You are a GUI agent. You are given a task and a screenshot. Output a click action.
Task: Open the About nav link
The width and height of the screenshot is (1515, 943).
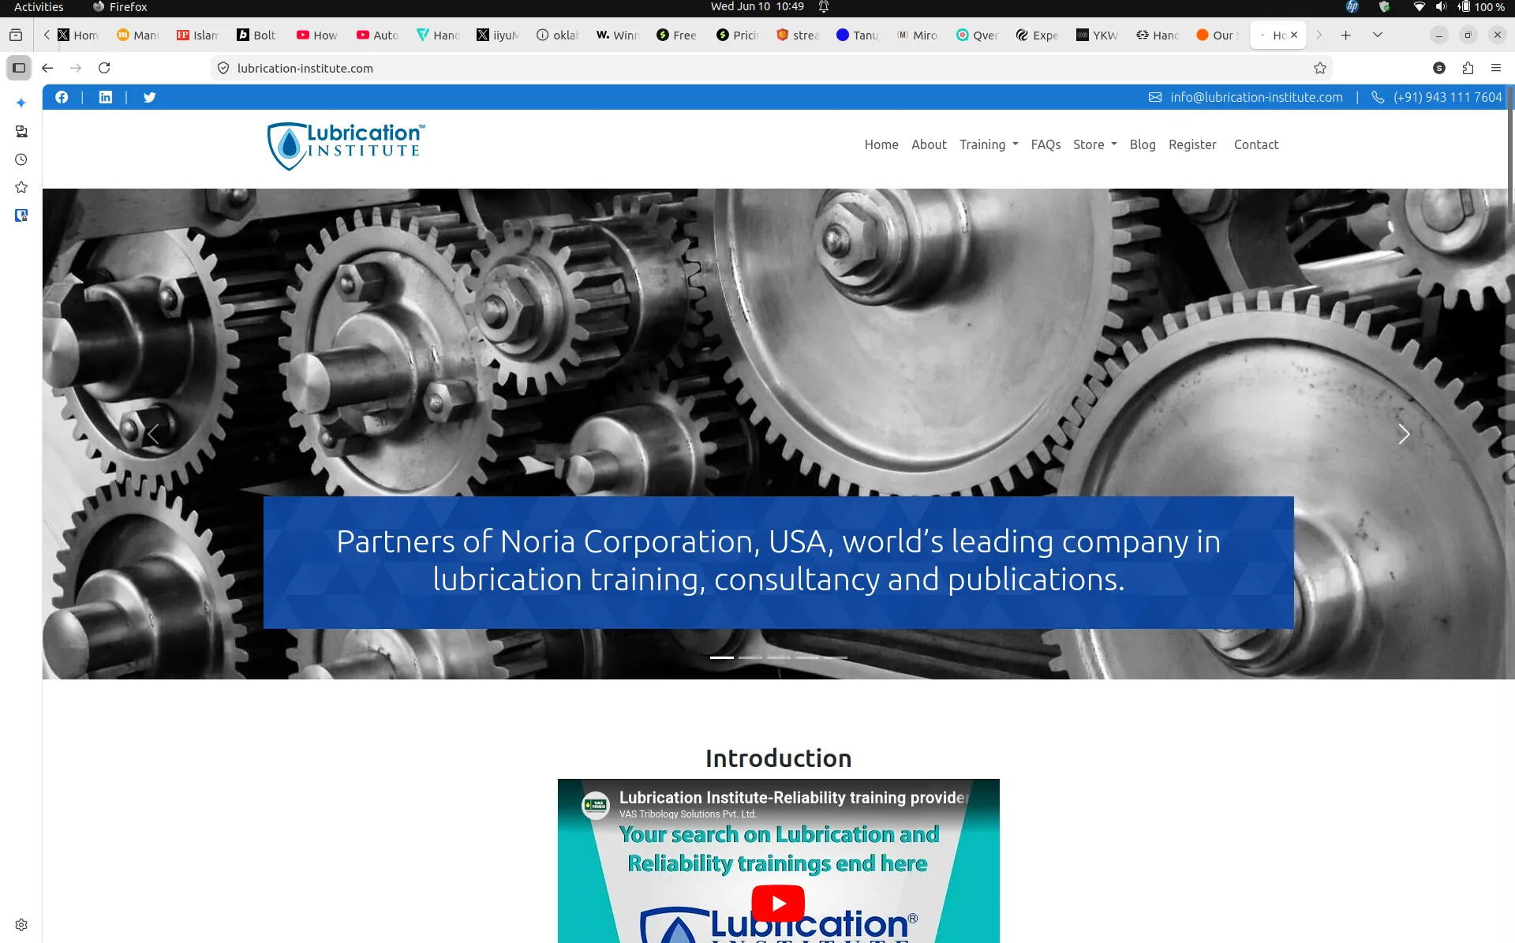929,144
